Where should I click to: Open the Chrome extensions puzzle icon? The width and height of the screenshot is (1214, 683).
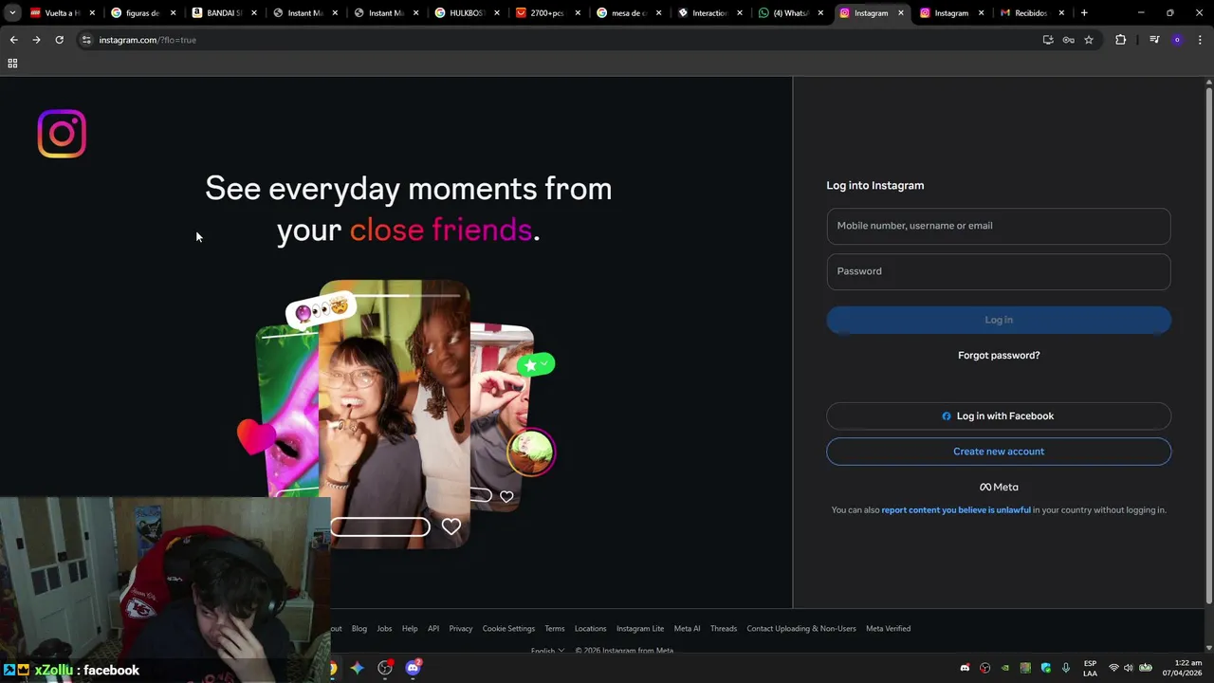[1121, 40]
